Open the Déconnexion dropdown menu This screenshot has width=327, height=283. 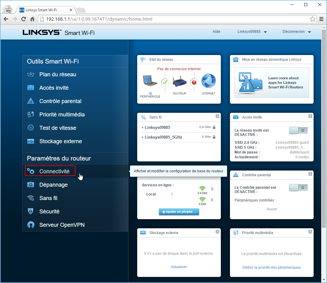tap(297, 32)
